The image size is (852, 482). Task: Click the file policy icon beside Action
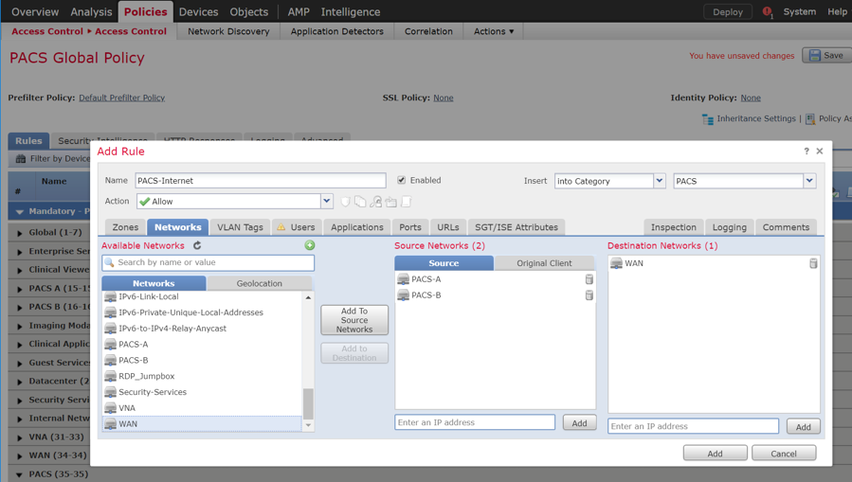pyautogui.click(x=360, y=202)
